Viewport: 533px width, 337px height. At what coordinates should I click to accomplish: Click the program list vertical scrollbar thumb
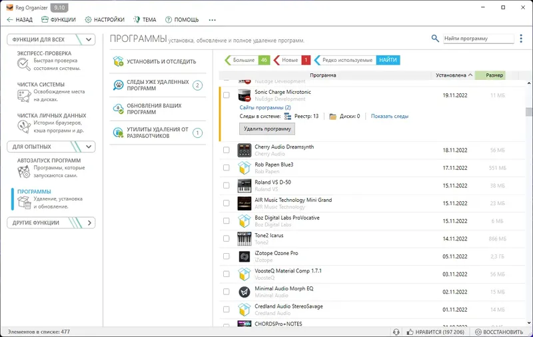coord(528,112)
